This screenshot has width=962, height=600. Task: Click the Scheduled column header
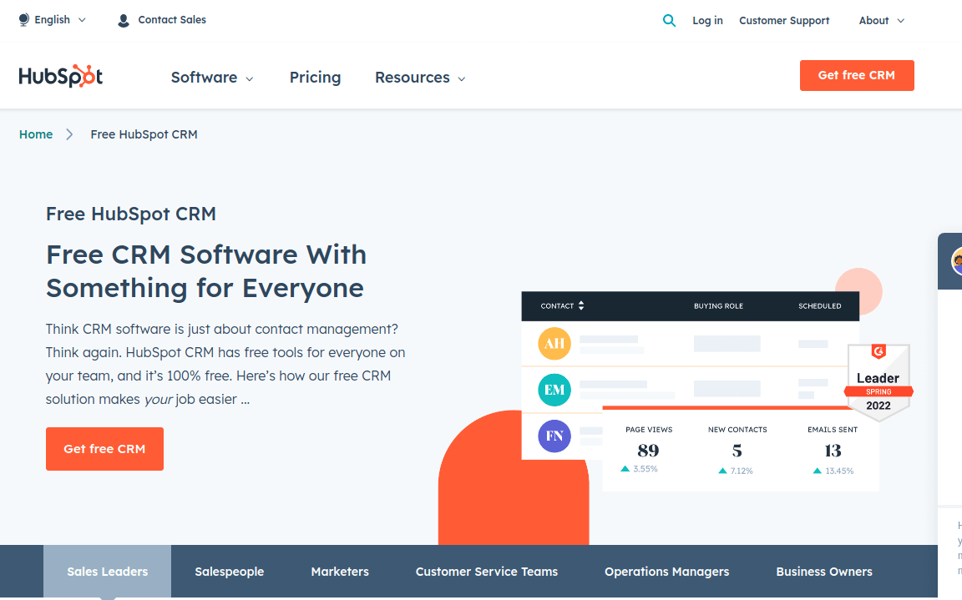pos(820,305)
